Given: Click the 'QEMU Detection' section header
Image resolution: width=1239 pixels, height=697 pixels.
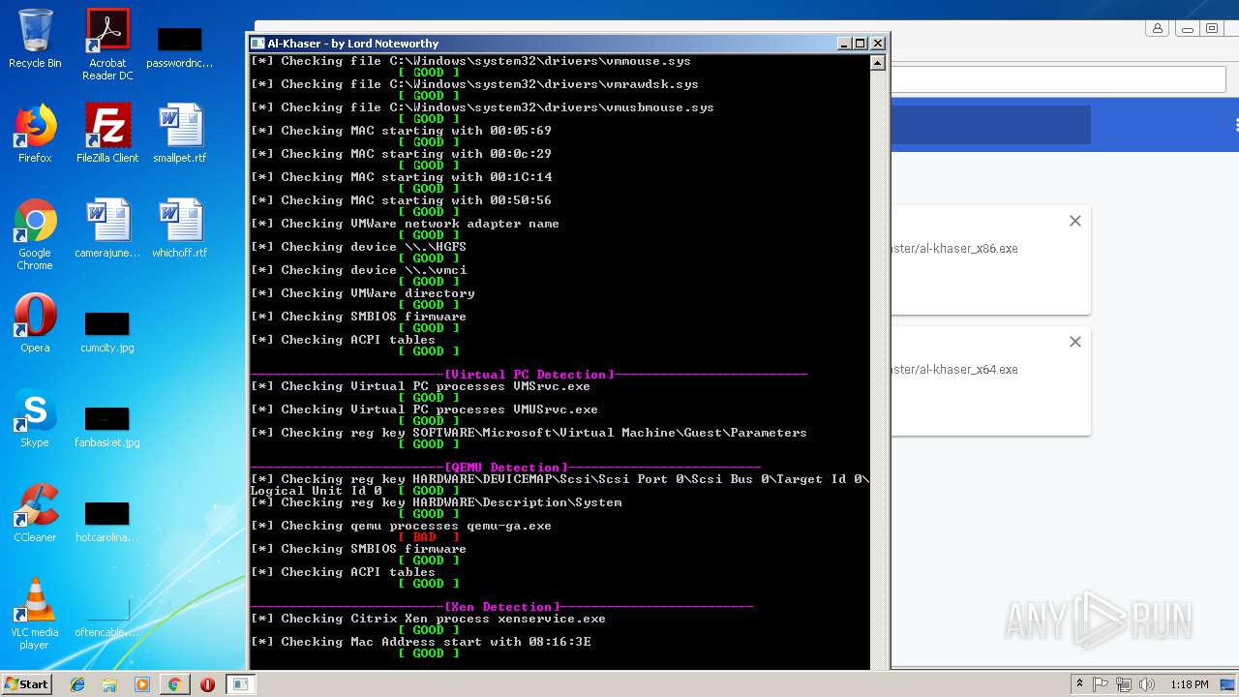Looking at the screenshot, I should (x=506, y=468).
